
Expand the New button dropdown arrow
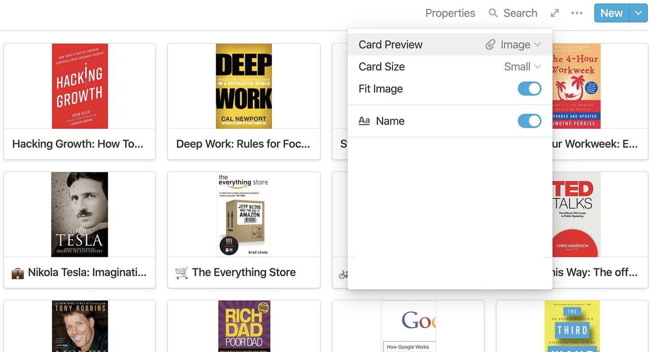639,13
